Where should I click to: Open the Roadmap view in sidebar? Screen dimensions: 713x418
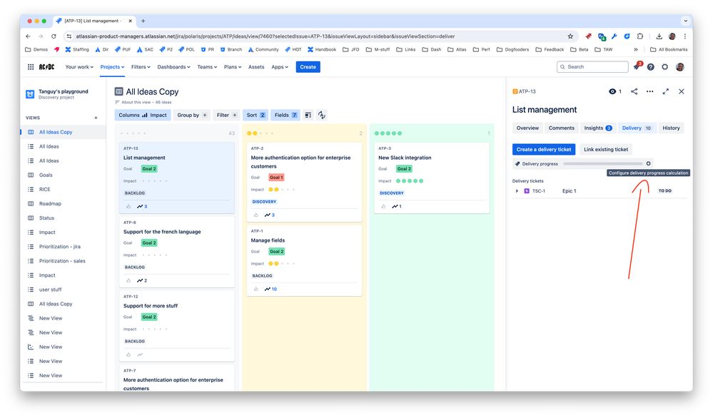[x=50, y=203]
